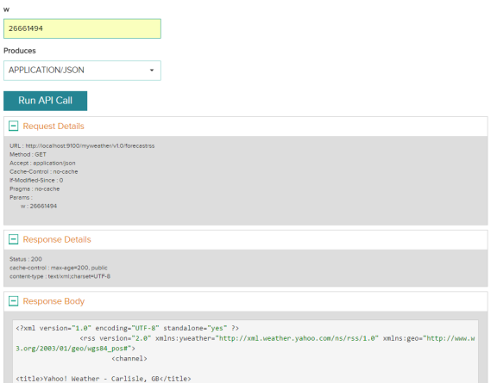Click the Run API Call button
This screenshot has height=383, width=497.
click(x=46, y=101)
